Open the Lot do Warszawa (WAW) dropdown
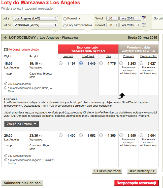The height and width of the screenshot is (188, 163). [35, 25]
